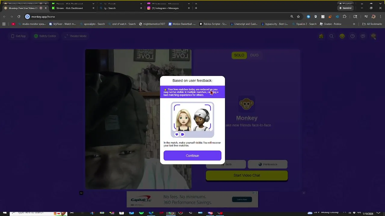Click the search icon in Monkey header

(x=331, y=36)
